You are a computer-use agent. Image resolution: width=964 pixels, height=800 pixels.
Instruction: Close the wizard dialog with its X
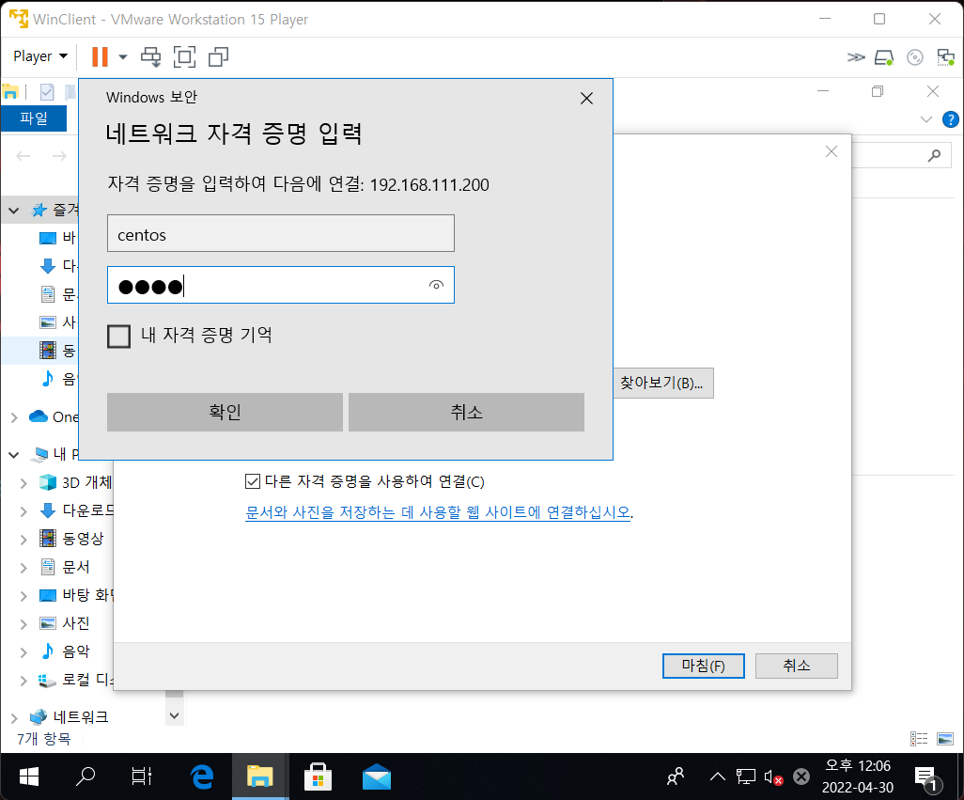pyautogui.click(x=832, y=151)
